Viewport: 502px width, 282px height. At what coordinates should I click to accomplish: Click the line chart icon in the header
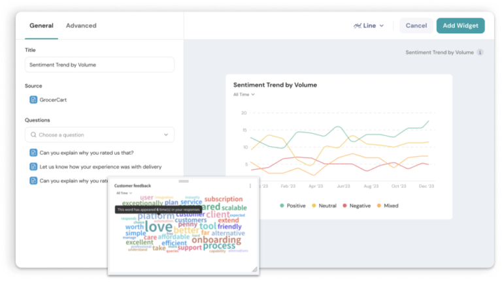[x=357, y=25]
